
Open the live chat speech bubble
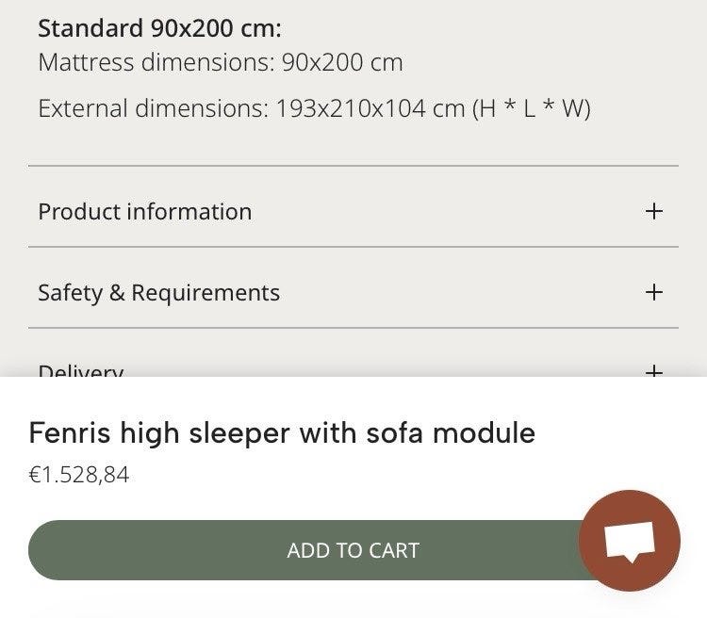pyautogui.click(x=629, y=541)
